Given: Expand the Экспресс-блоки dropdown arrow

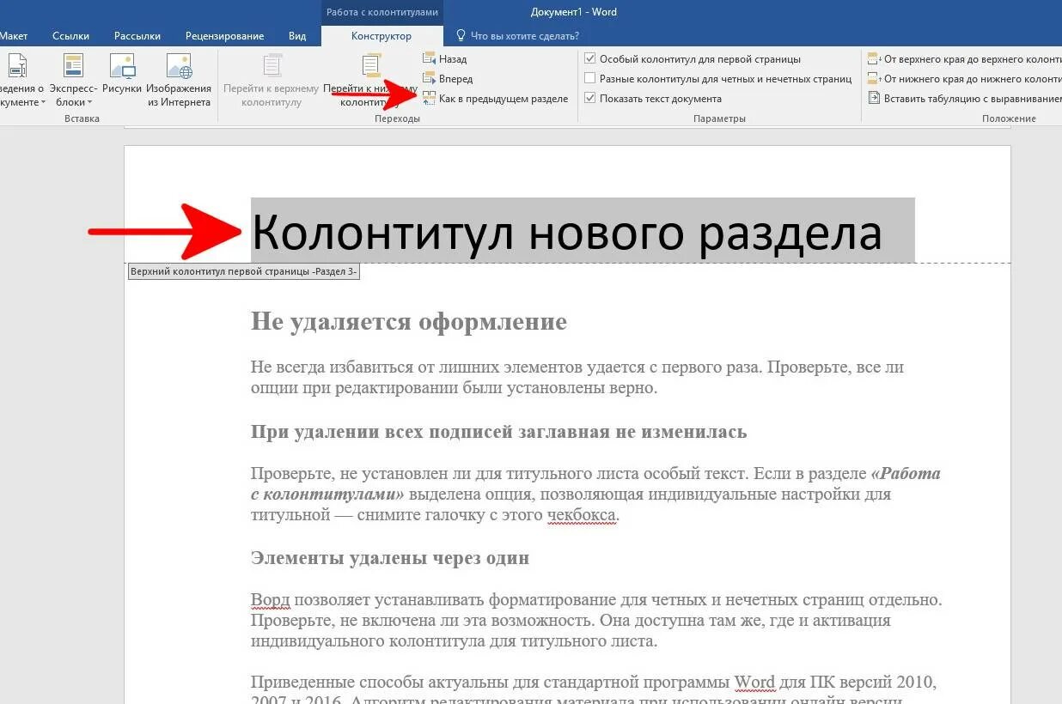Looking at the screenshot, I should coord(89,103).
